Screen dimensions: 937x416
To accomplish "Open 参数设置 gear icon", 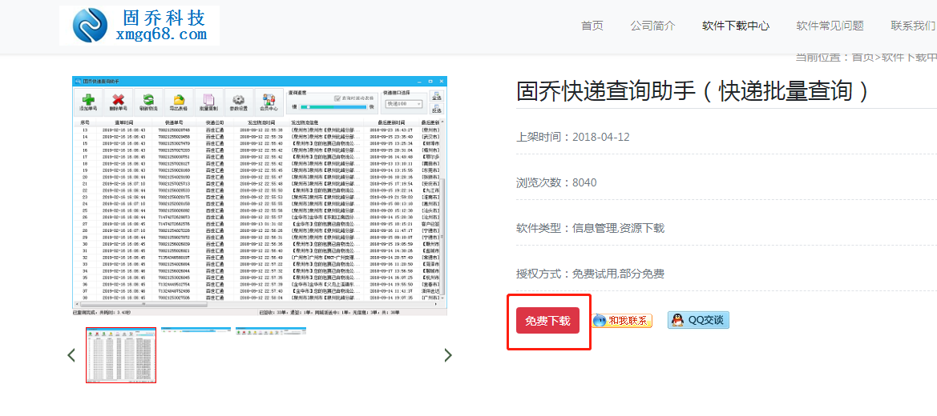I will click(238, 102).
